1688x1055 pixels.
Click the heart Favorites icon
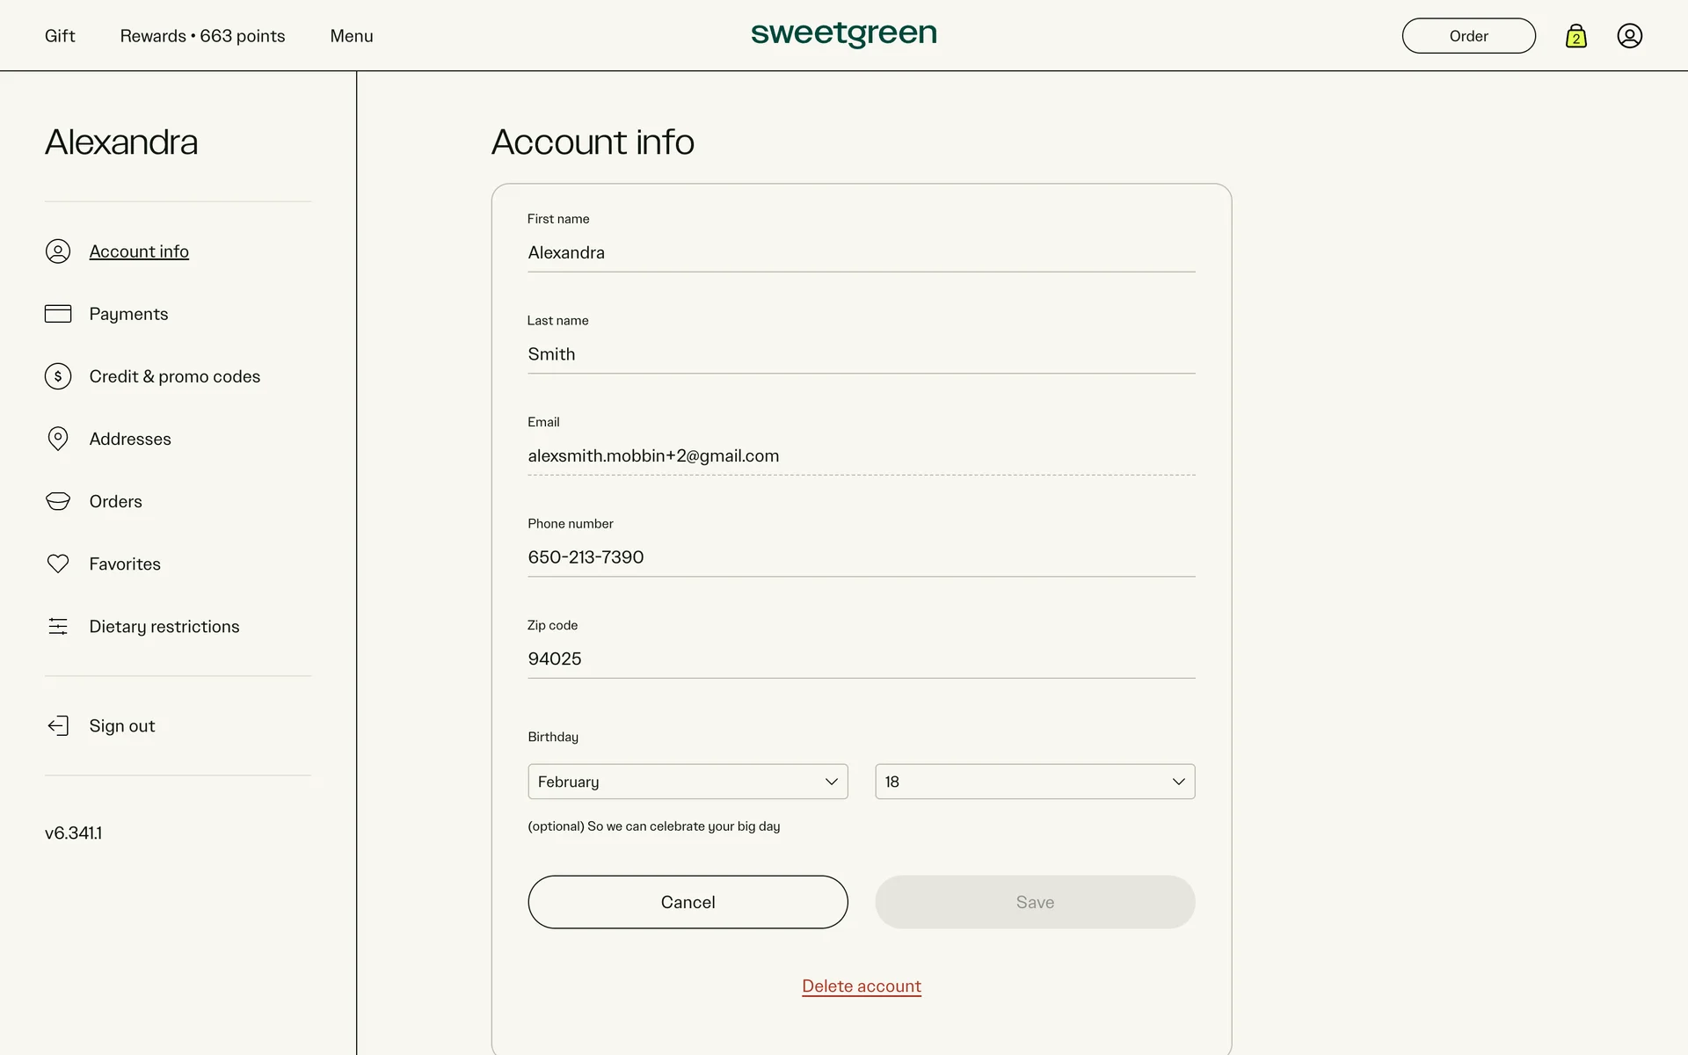[x=58, y=564]
